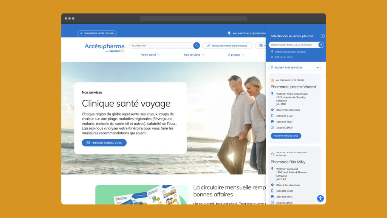Click the Transférez votre dossier button
This screenshot has width=387, height=218.
[97, 33]
